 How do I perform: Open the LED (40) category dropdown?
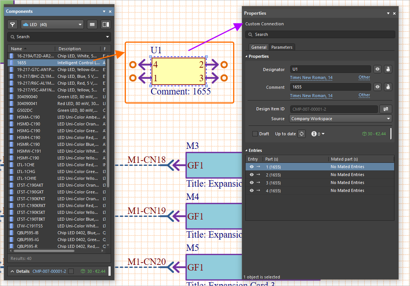52,25
